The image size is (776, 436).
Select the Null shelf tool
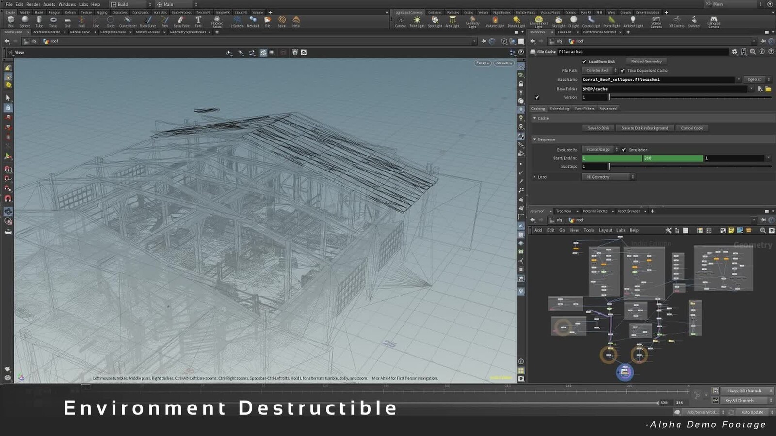pos(82,21)
